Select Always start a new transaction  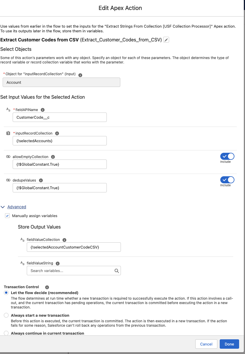(x=6, y=315)
